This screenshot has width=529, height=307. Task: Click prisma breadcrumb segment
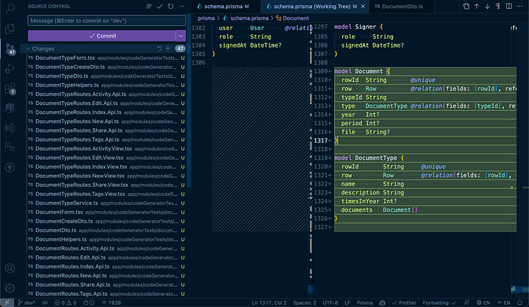206,18
